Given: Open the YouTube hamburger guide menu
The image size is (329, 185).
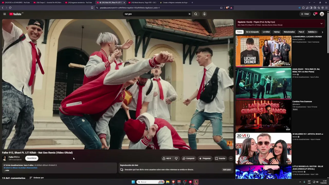Looking at the screenshot, I should coord(4,14).
